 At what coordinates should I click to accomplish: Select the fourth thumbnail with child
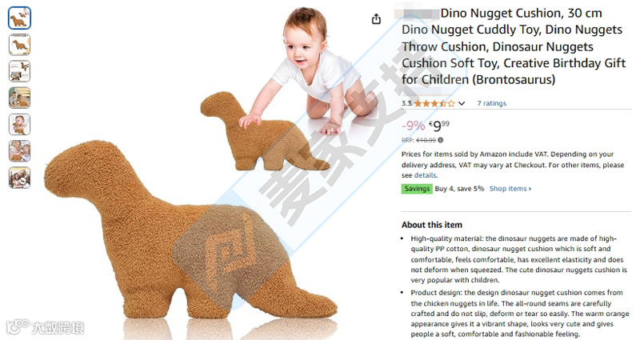[19, 98]
